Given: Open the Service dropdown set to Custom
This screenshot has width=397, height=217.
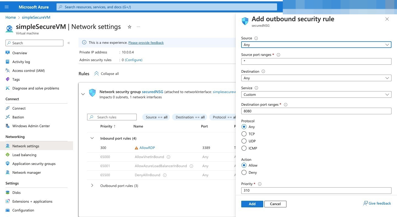Looking at the screenshot, I should click(x=316, y=94).
